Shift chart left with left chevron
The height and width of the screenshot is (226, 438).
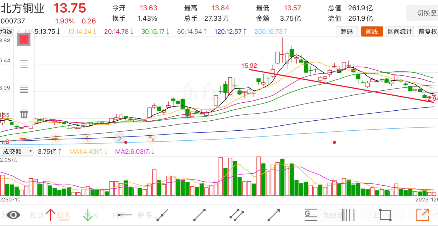tap(87, 138)
